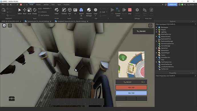This screenshot has height=111, width=197.
Task: Select the Rotate tool
Action: (x=35, y=11)
